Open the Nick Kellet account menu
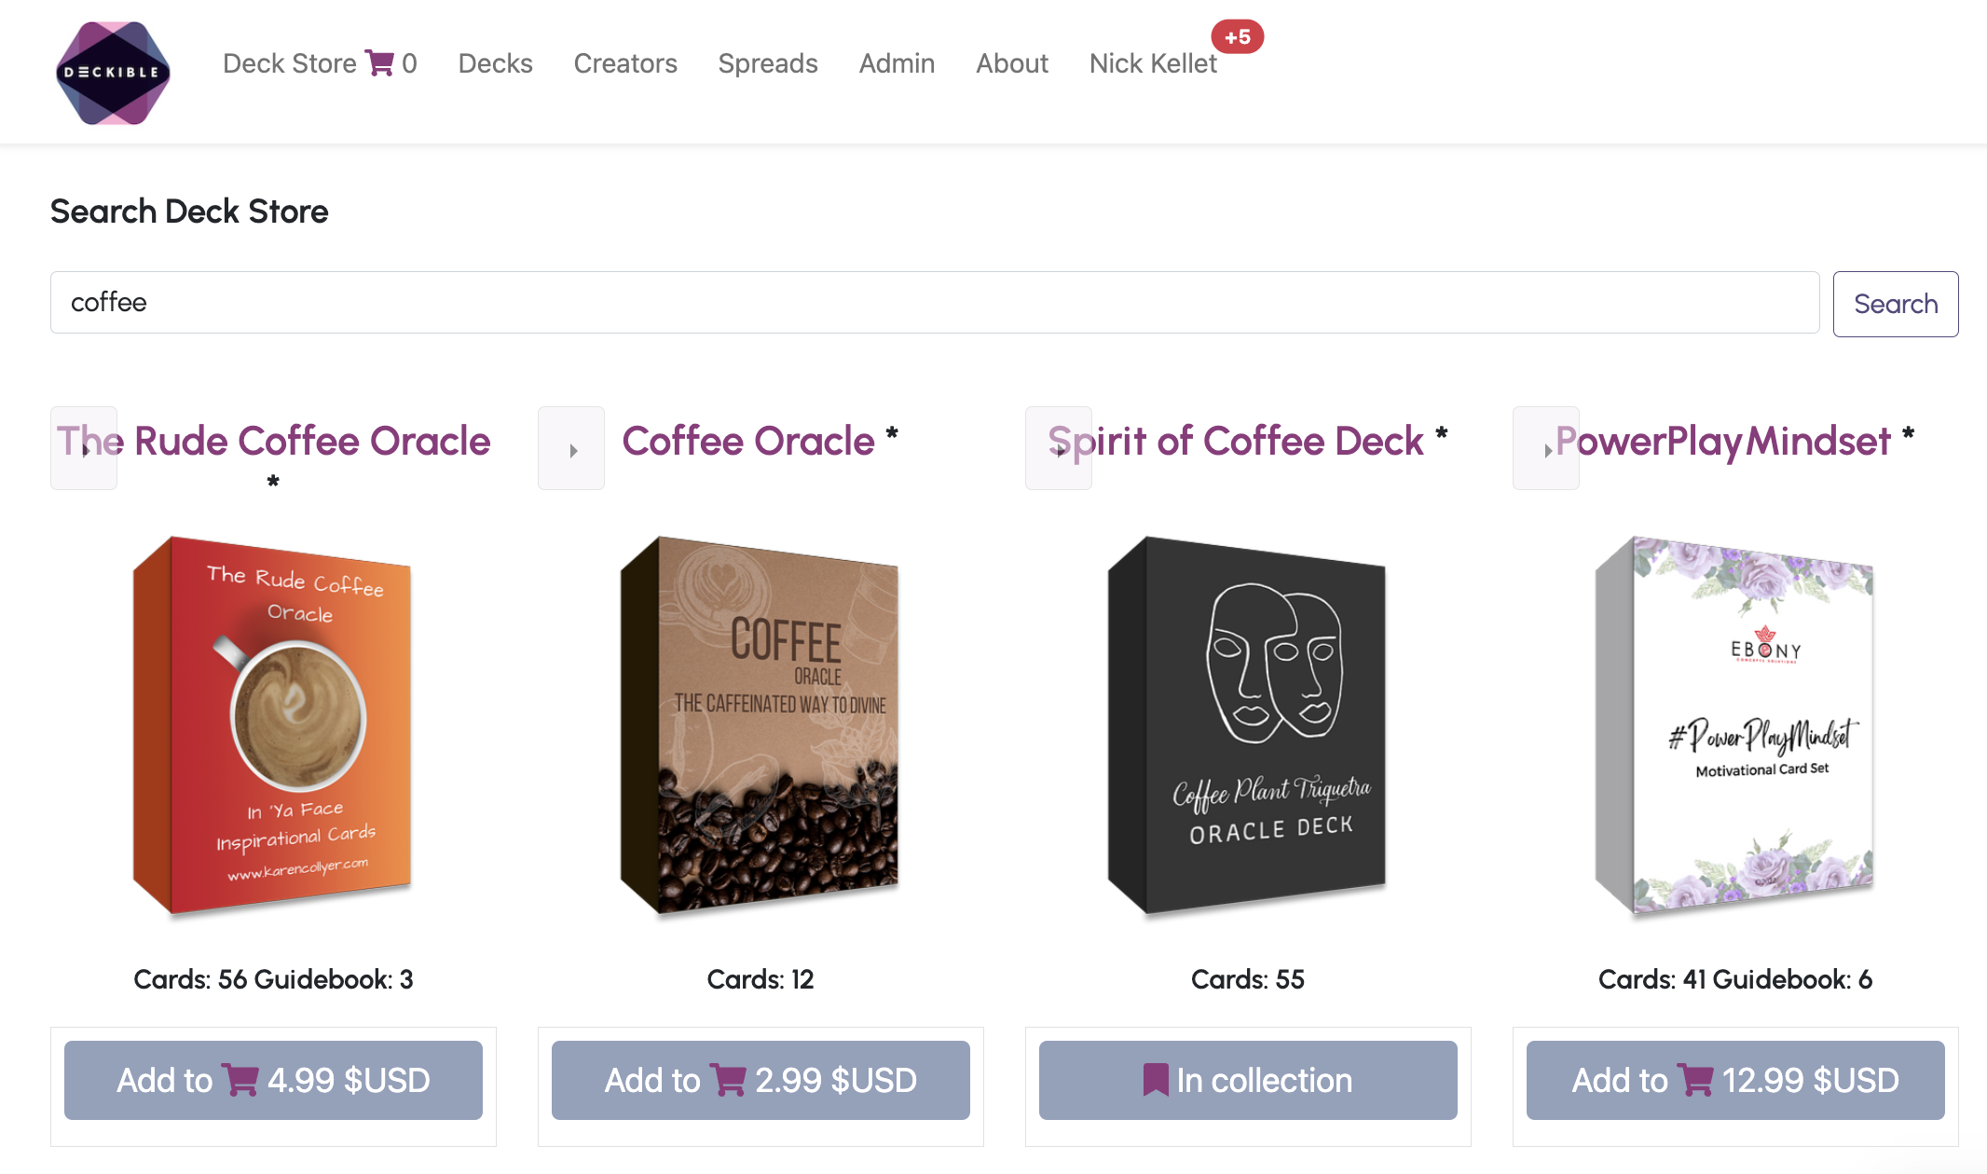The height and width of the screenshot is (1174, 1987). pos(1153,63)
